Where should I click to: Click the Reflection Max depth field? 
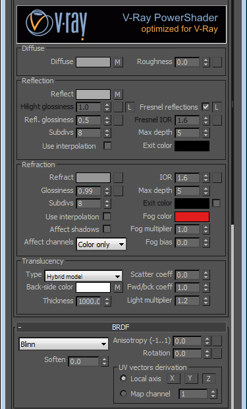pos(187,133)
